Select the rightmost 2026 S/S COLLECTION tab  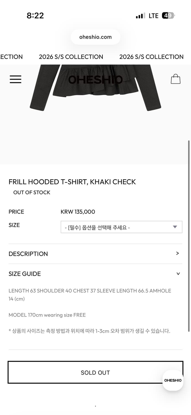151,57
